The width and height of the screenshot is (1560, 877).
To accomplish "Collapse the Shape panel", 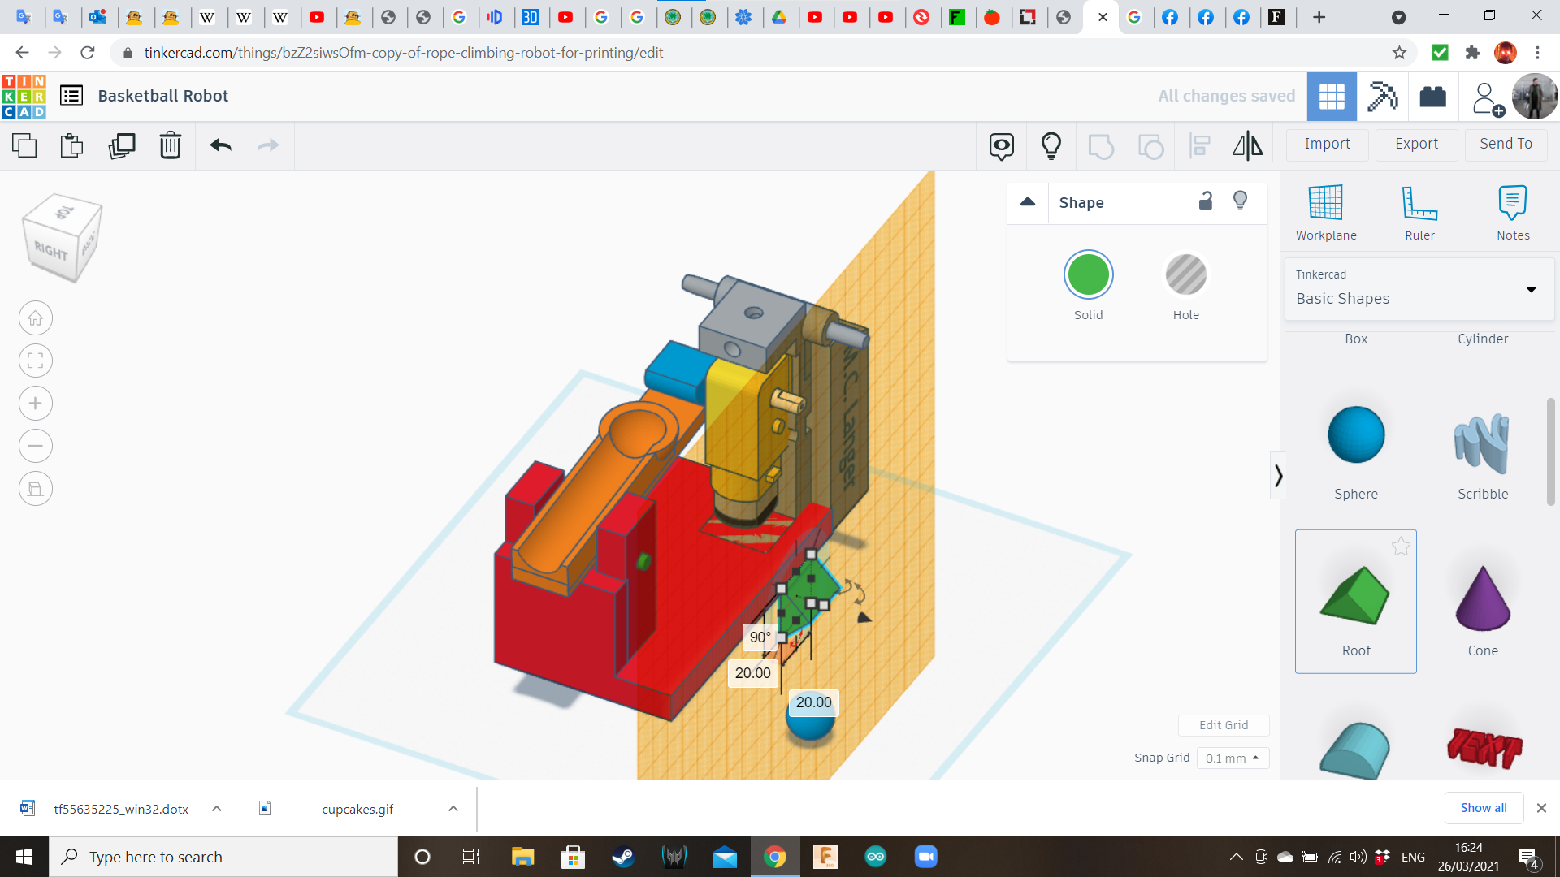I will click(x=1027, y=202).
